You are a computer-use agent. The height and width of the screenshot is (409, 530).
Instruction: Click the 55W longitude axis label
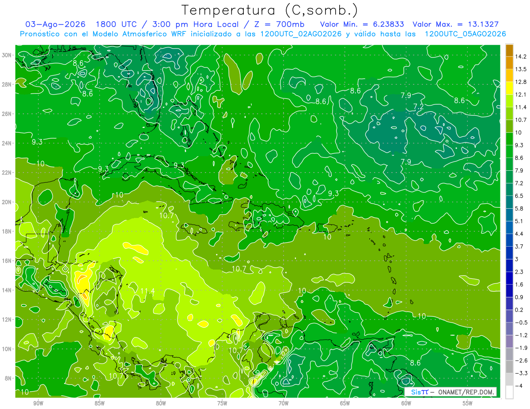coord(467,403)
